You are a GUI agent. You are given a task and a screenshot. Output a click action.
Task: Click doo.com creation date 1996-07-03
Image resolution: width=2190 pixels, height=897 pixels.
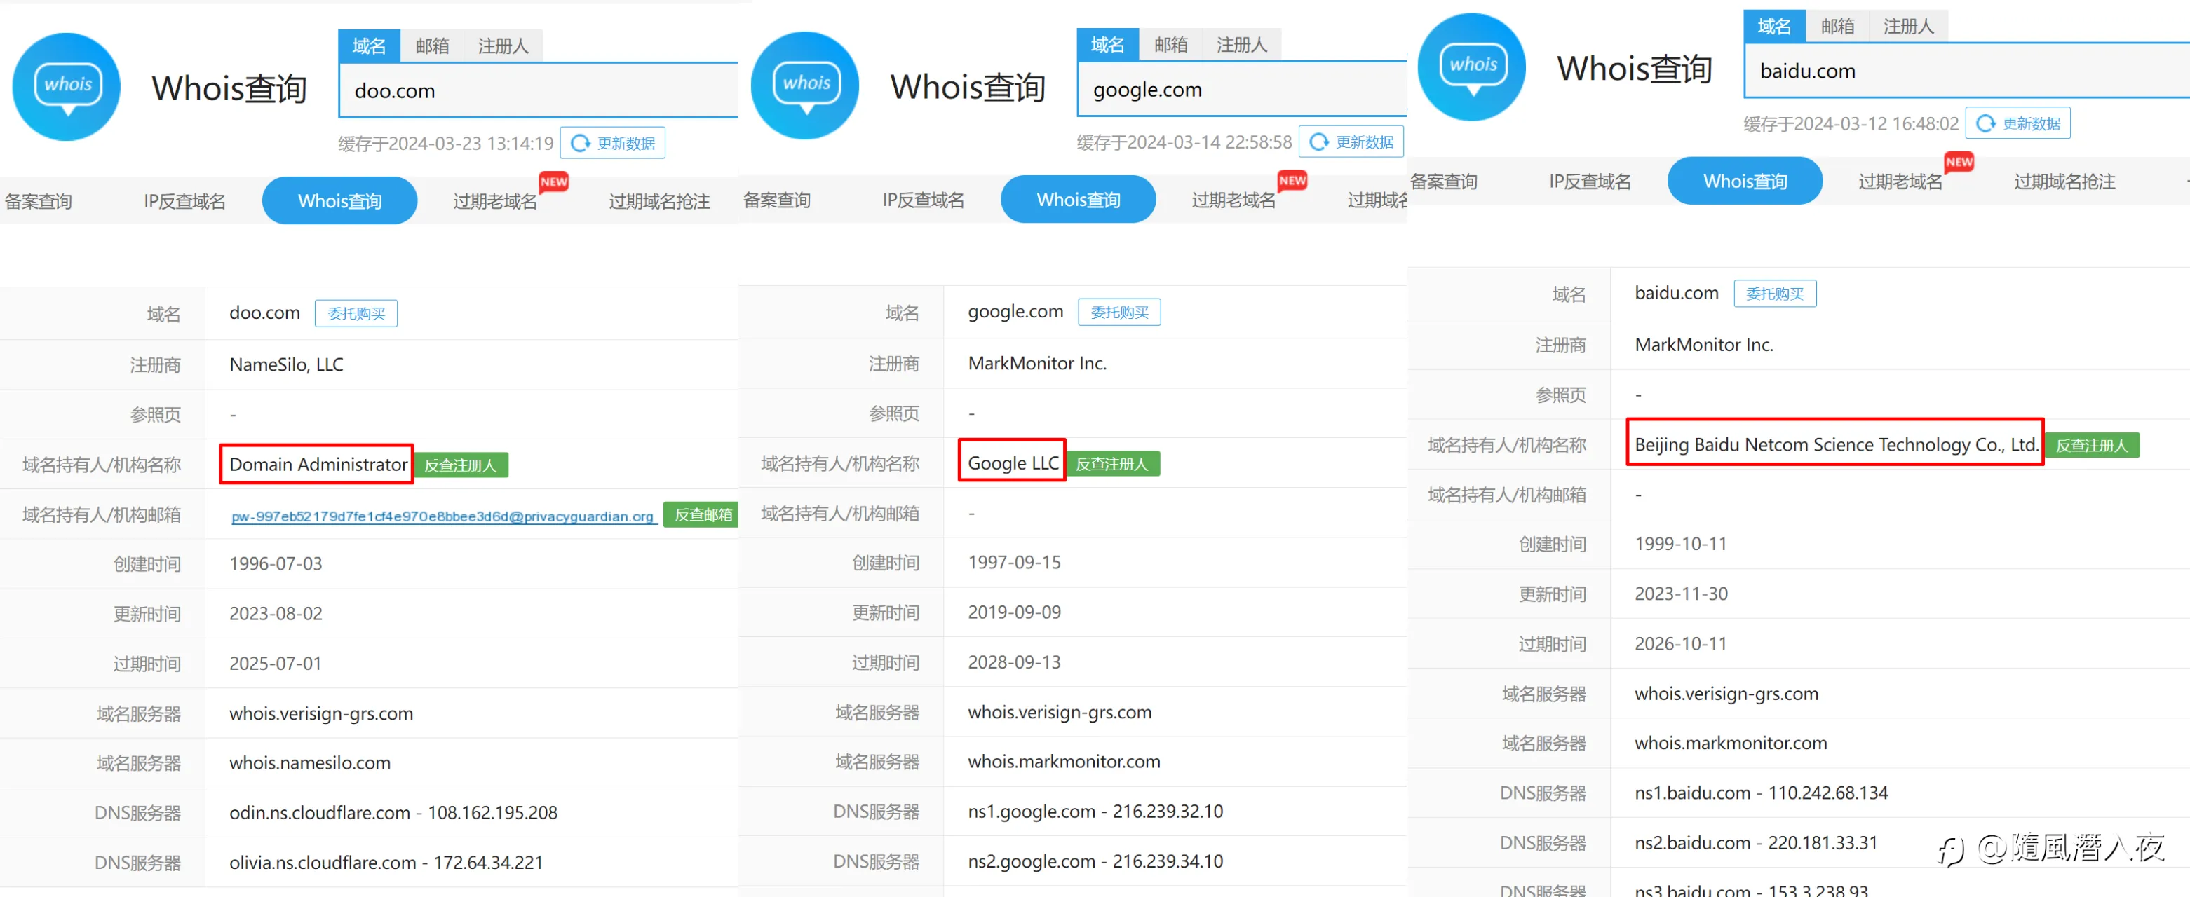point(276,564)
